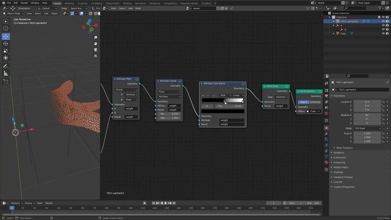Open Linear interpolation dropdown in Color Ramp node

click(x=238, y=95)
